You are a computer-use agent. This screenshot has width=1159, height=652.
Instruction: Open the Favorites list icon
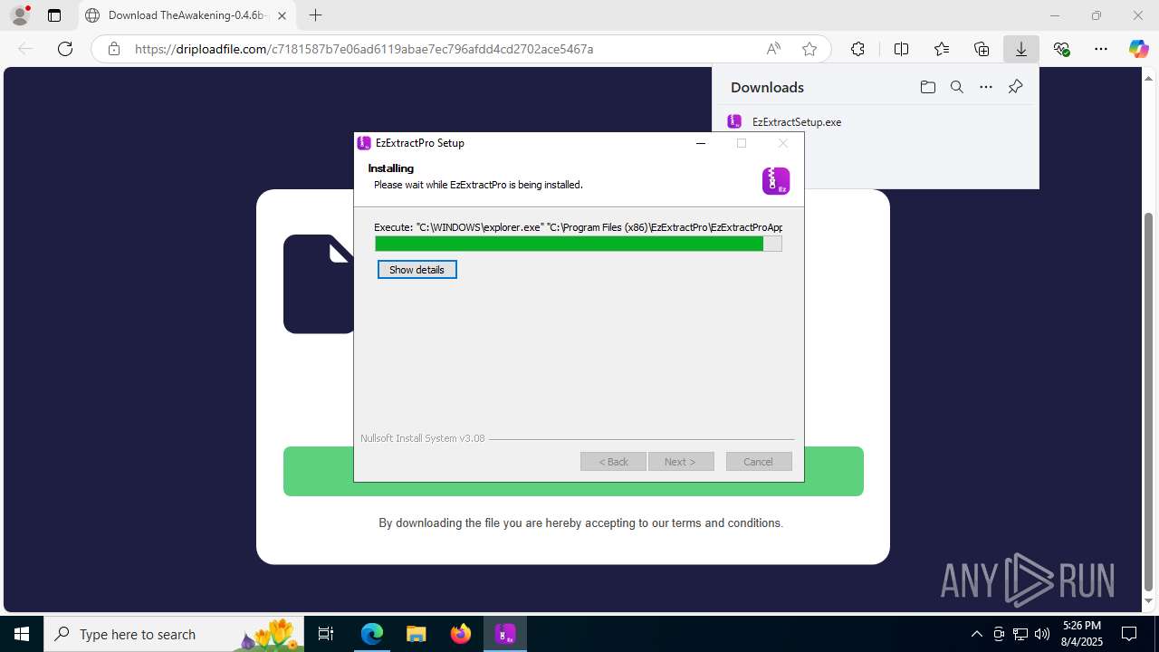942,49
